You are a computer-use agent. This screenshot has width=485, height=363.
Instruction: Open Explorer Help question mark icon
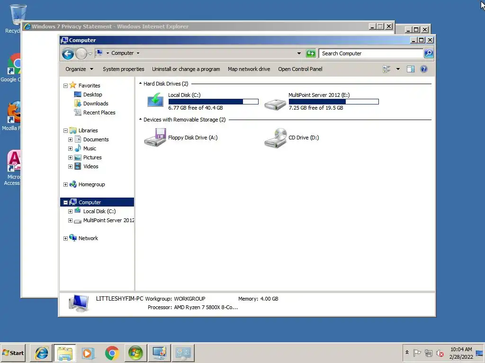point(424,69)
